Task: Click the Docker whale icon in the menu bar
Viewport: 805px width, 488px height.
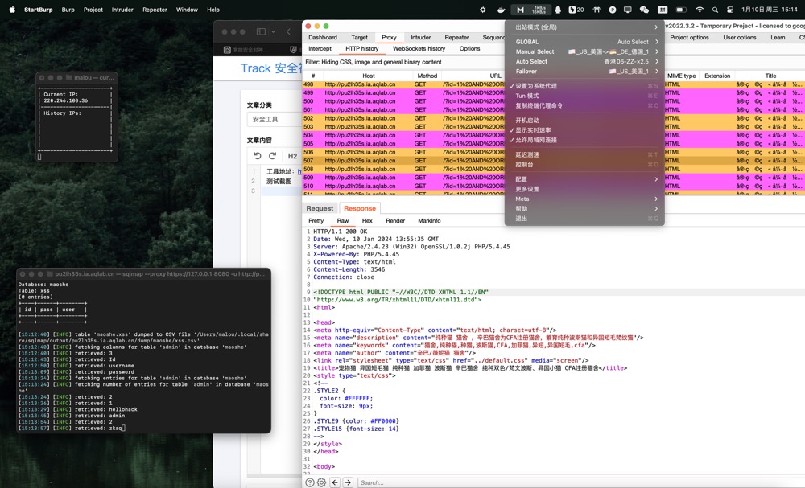Action: tap(502, 10)
